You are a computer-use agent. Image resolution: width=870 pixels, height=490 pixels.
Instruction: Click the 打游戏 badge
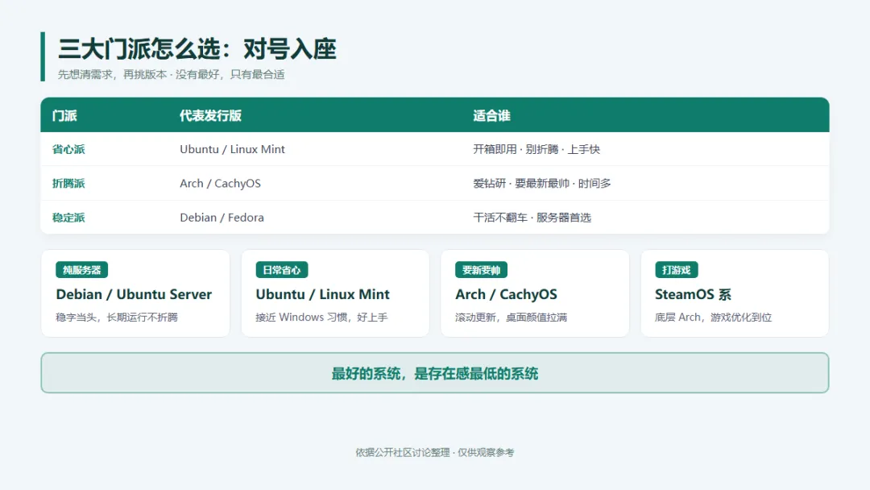coord(677,270)
